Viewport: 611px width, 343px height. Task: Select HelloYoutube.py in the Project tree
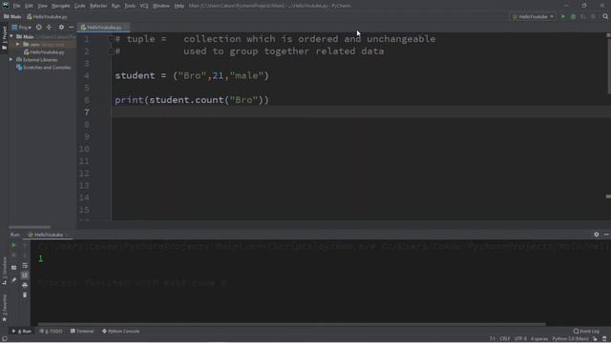[44, 52]
